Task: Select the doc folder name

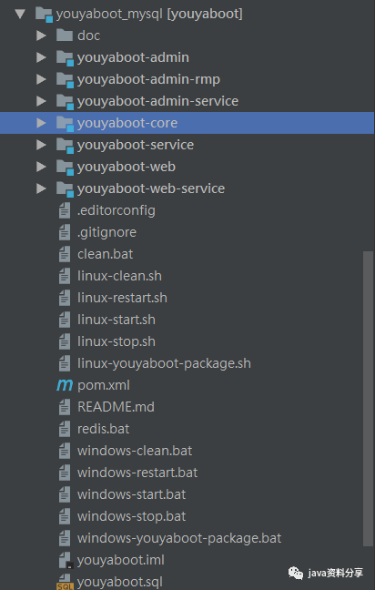Action: click(89, 36)
